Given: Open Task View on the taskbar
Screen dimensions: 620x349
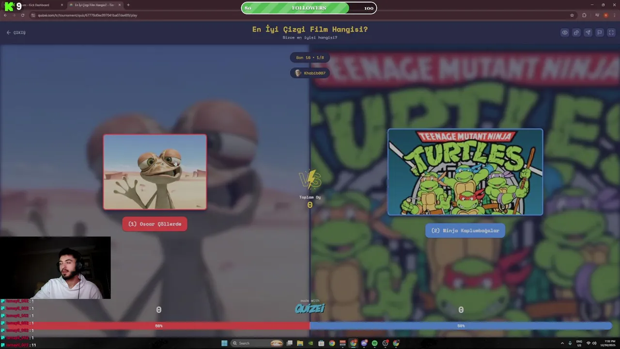Looking at the screenshot, I should pos(289,343).
